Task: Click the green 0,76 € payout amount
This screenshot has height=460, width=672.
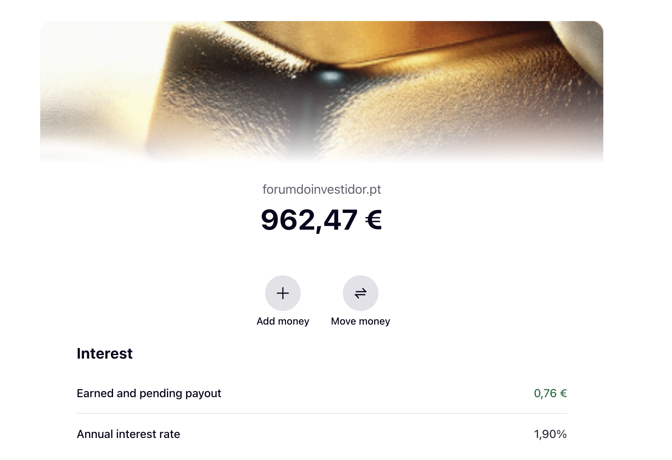Action: pos(550,393)
